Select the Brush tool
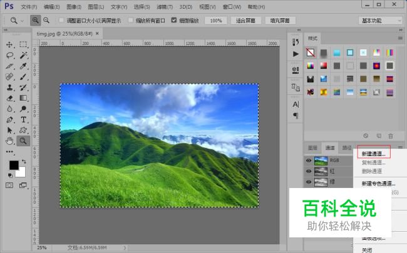 23,77
